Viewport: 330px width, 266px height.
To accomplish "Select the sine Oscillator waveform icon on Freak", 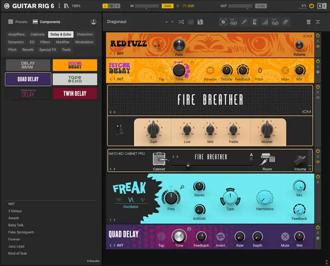I will (x=131, y=199).
